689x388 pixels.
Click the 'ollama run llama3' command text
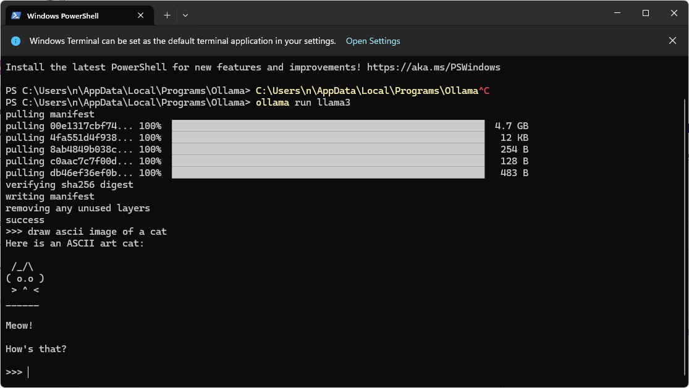pyautogui.click(x=303, y=103)
